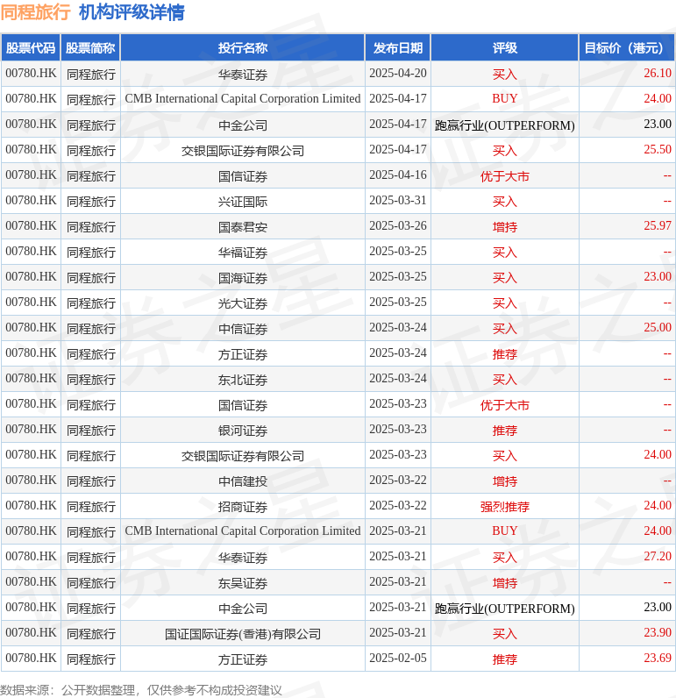
Task: Select 跑赢行业(OUTPERFORM) in 2025-03-21 row
Action: (x=505, y=608)
